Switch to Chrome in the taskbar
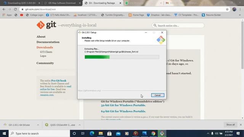This screenshot has height=137, width=244. point(153,134)
